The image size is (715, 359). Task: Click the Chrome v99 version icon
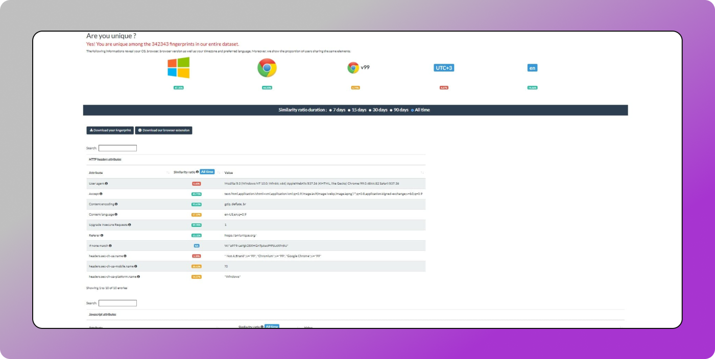pos(353,68)
